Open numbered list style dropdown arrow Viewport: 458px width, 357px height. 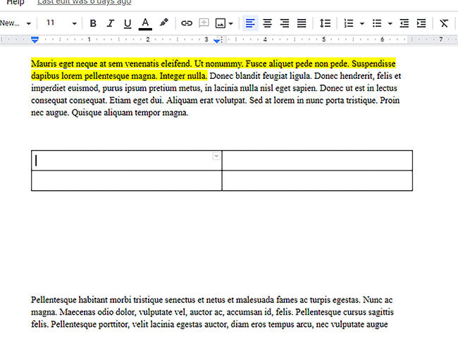pyautogui.click(x=362, y=23)
